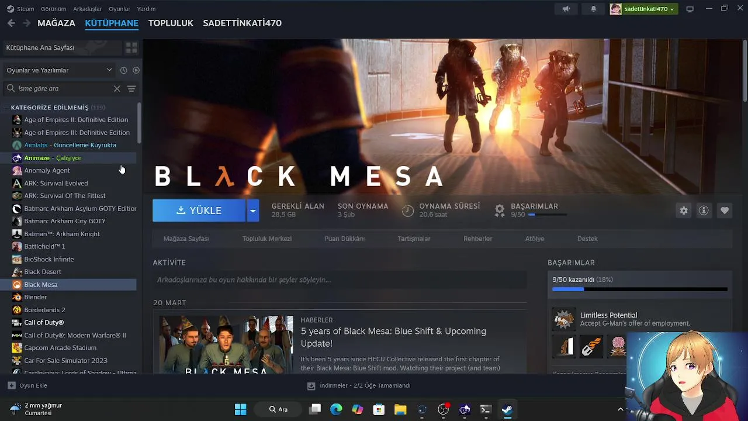Select Animaze in the game list
This screenshot has height=421, width=748.
[70, 158]
